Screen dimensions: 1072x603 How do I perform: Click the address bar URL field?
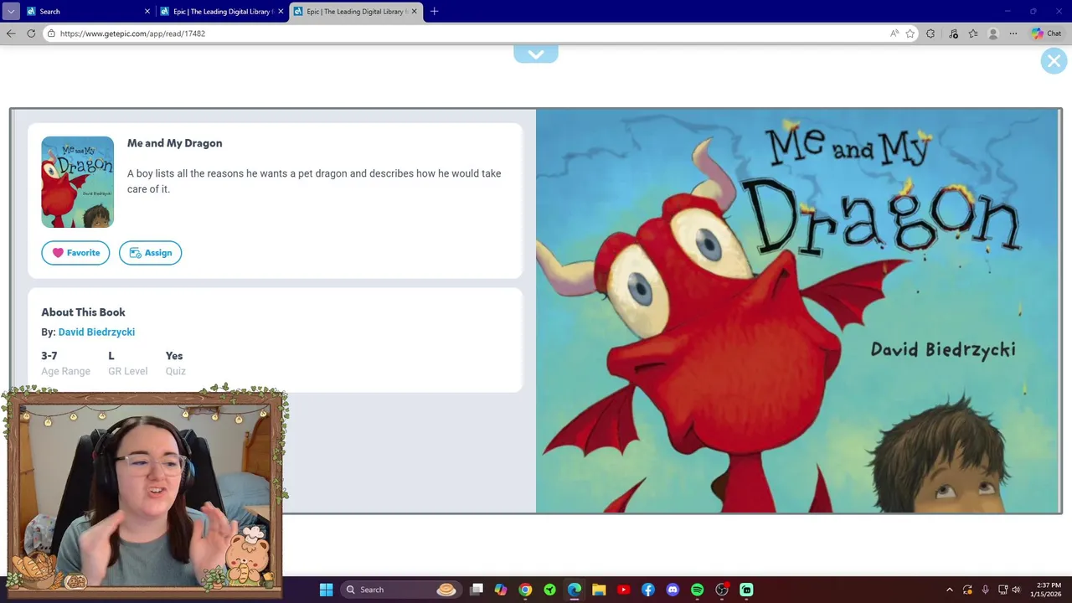tap(469, 33)
